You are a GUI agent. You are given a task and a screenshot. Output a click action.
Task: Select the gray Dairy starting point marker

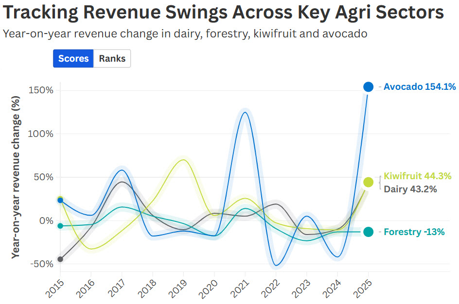tap(60, 259)
